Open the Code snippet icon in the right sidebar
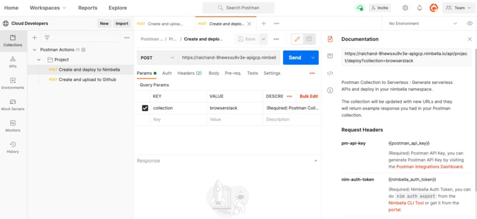The image size is (477, 219). (x=330, y=73)
